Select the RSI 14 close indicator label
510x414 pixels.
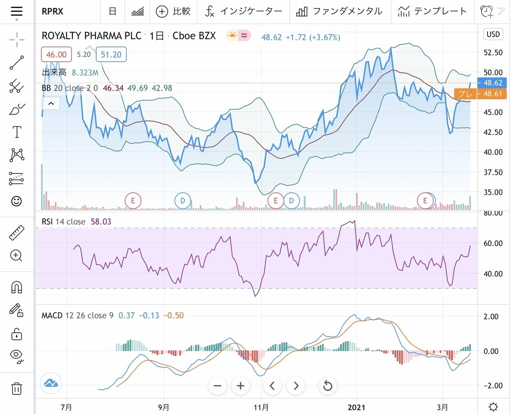tap(63, 222)
